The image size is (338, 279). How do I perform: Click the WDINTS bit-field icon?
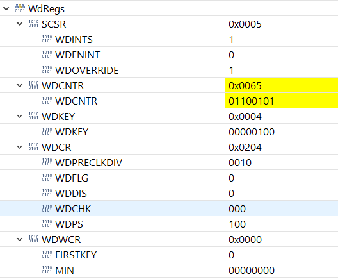pyautogui.click(x=47, y=39)
